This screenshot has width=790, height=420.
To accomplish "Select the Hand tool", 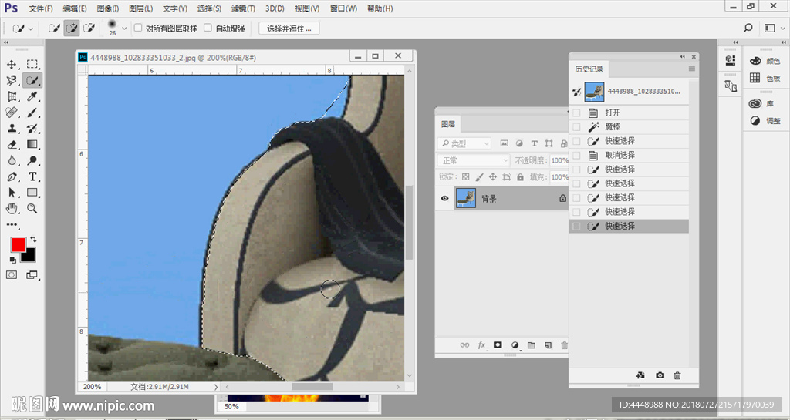I will pyautogui.click(x=12, y=208).
